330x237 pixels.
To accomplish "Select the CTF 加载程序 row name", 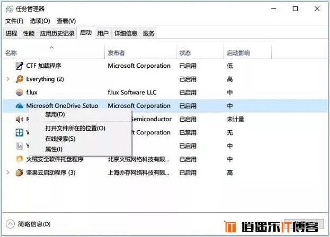I will (43, 66).
